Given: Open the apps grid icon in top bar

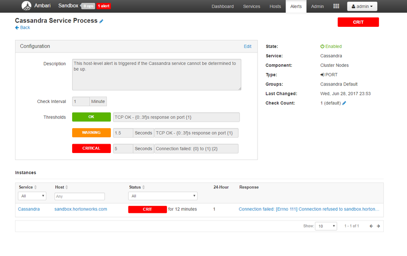Looking at the screenshot, I should coord(336,6).
